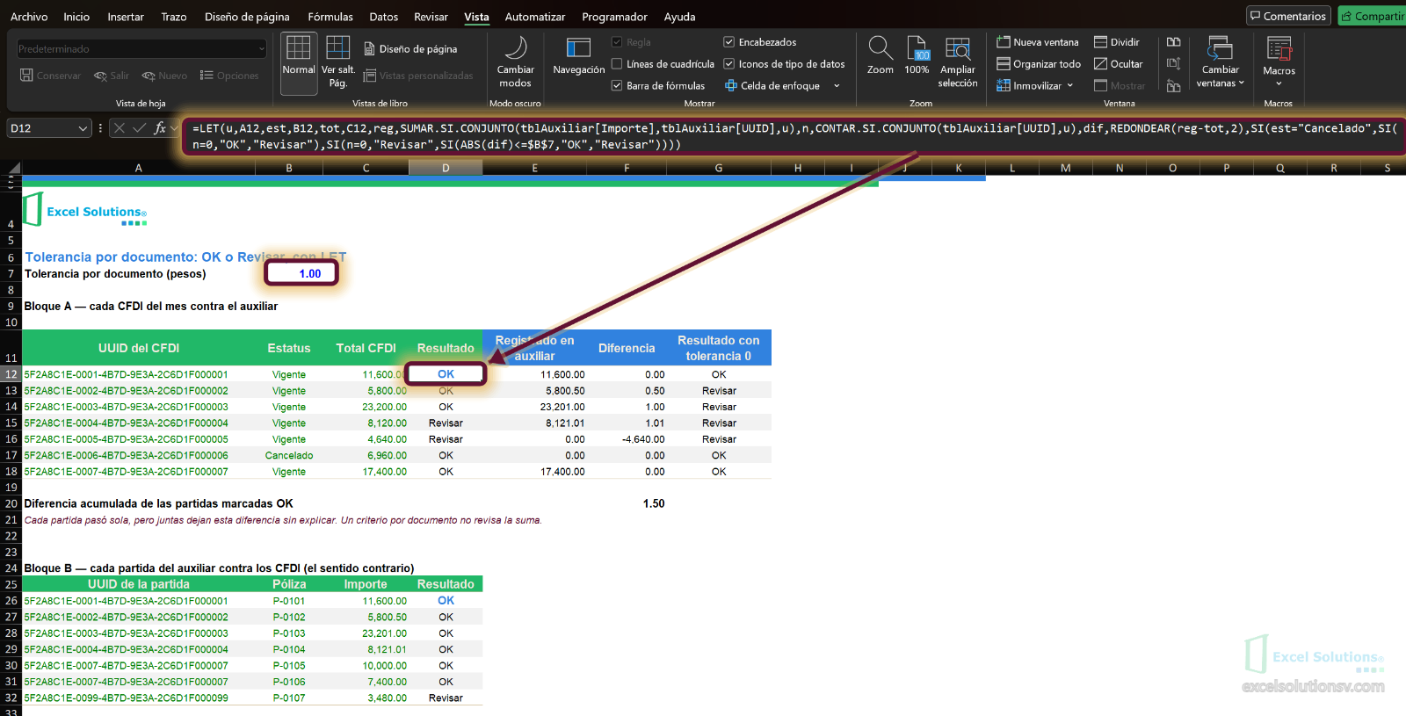Click the P-0107 póliza cell
1406x716 pixels.
pyautogui.click(x=289, y=698)
